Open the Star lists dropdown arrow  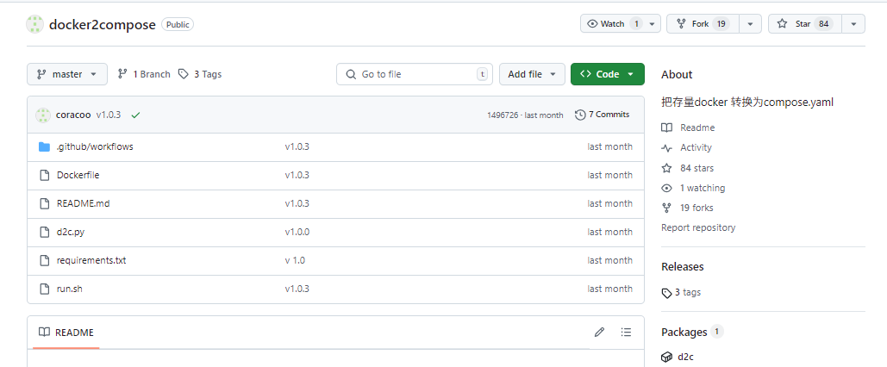(853, 24)
